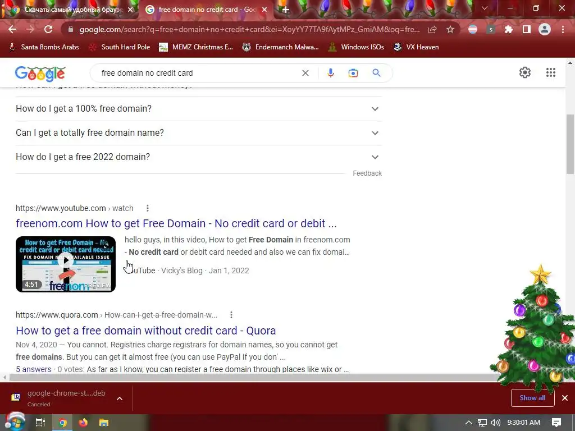
Task: Open File Explorer from the taskbar
Action: [104, 423]
